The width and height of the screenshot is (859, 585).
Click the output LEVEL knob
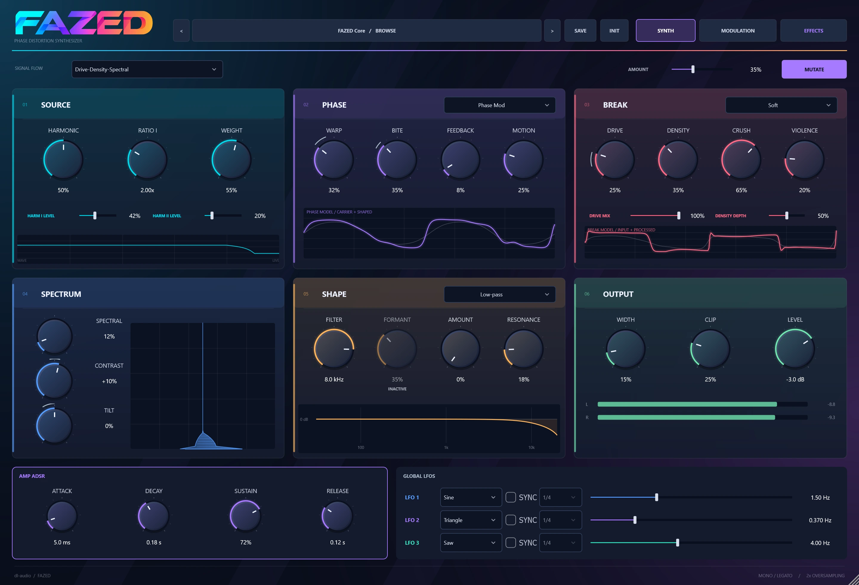tap(795, 349)
